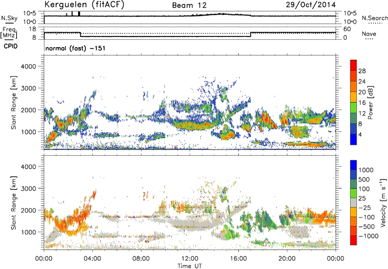The width and height of the screenshot is (388, 269).
Task: Click the "−500" tick on Velocity colorbar
Action: (367, 227)
